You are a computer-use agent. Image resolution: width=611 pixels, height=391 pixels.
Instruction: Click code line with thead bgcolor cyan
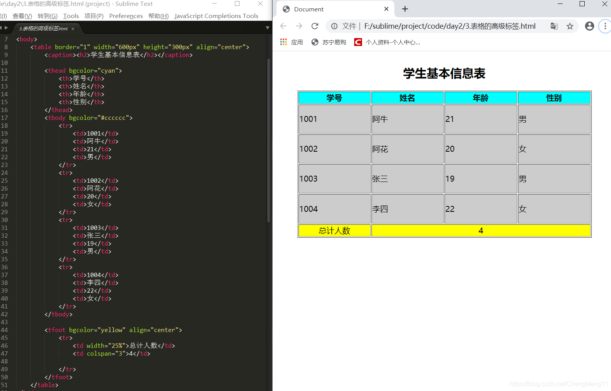pos(83,71)
